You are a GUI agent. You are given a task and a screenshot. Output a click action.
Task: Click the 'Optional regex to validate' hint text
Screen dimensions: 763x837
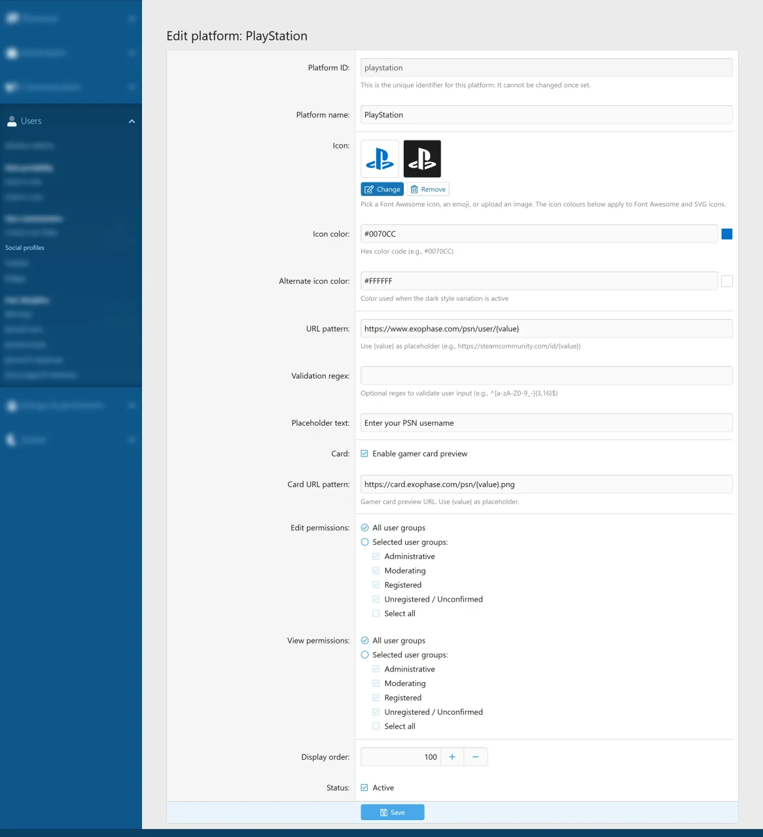(x=459, y=394)
